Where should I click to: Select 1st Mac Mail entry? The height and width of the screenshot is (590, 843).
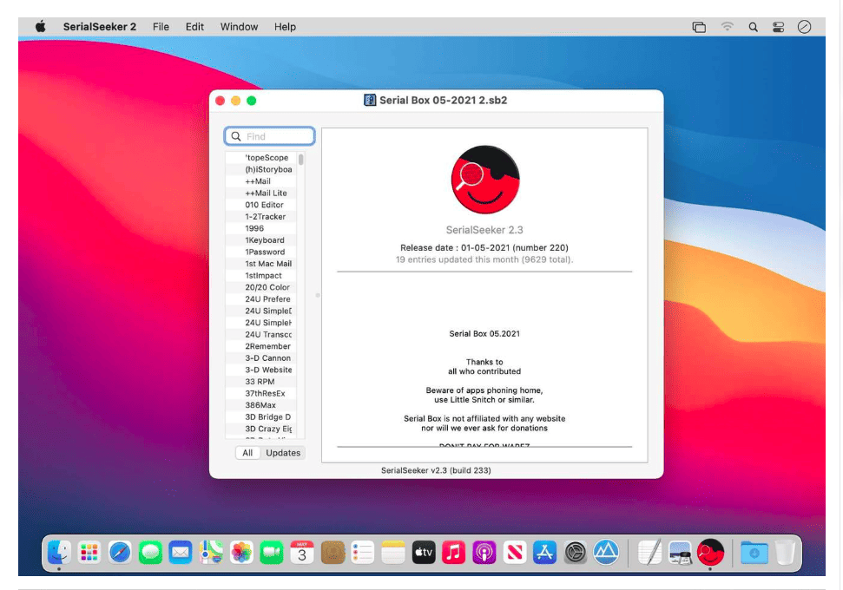[x=260, y=264]
